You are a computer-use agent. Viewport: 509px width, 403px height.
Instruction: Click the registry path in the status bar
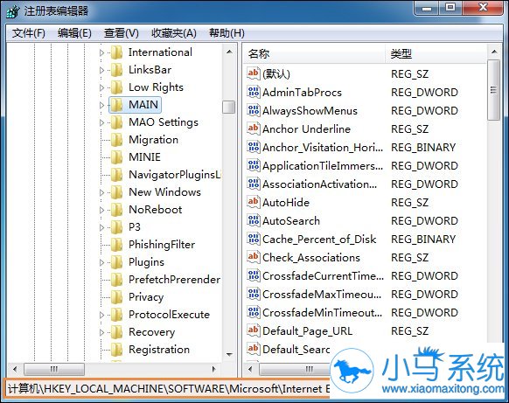click(x=169, y=388)
